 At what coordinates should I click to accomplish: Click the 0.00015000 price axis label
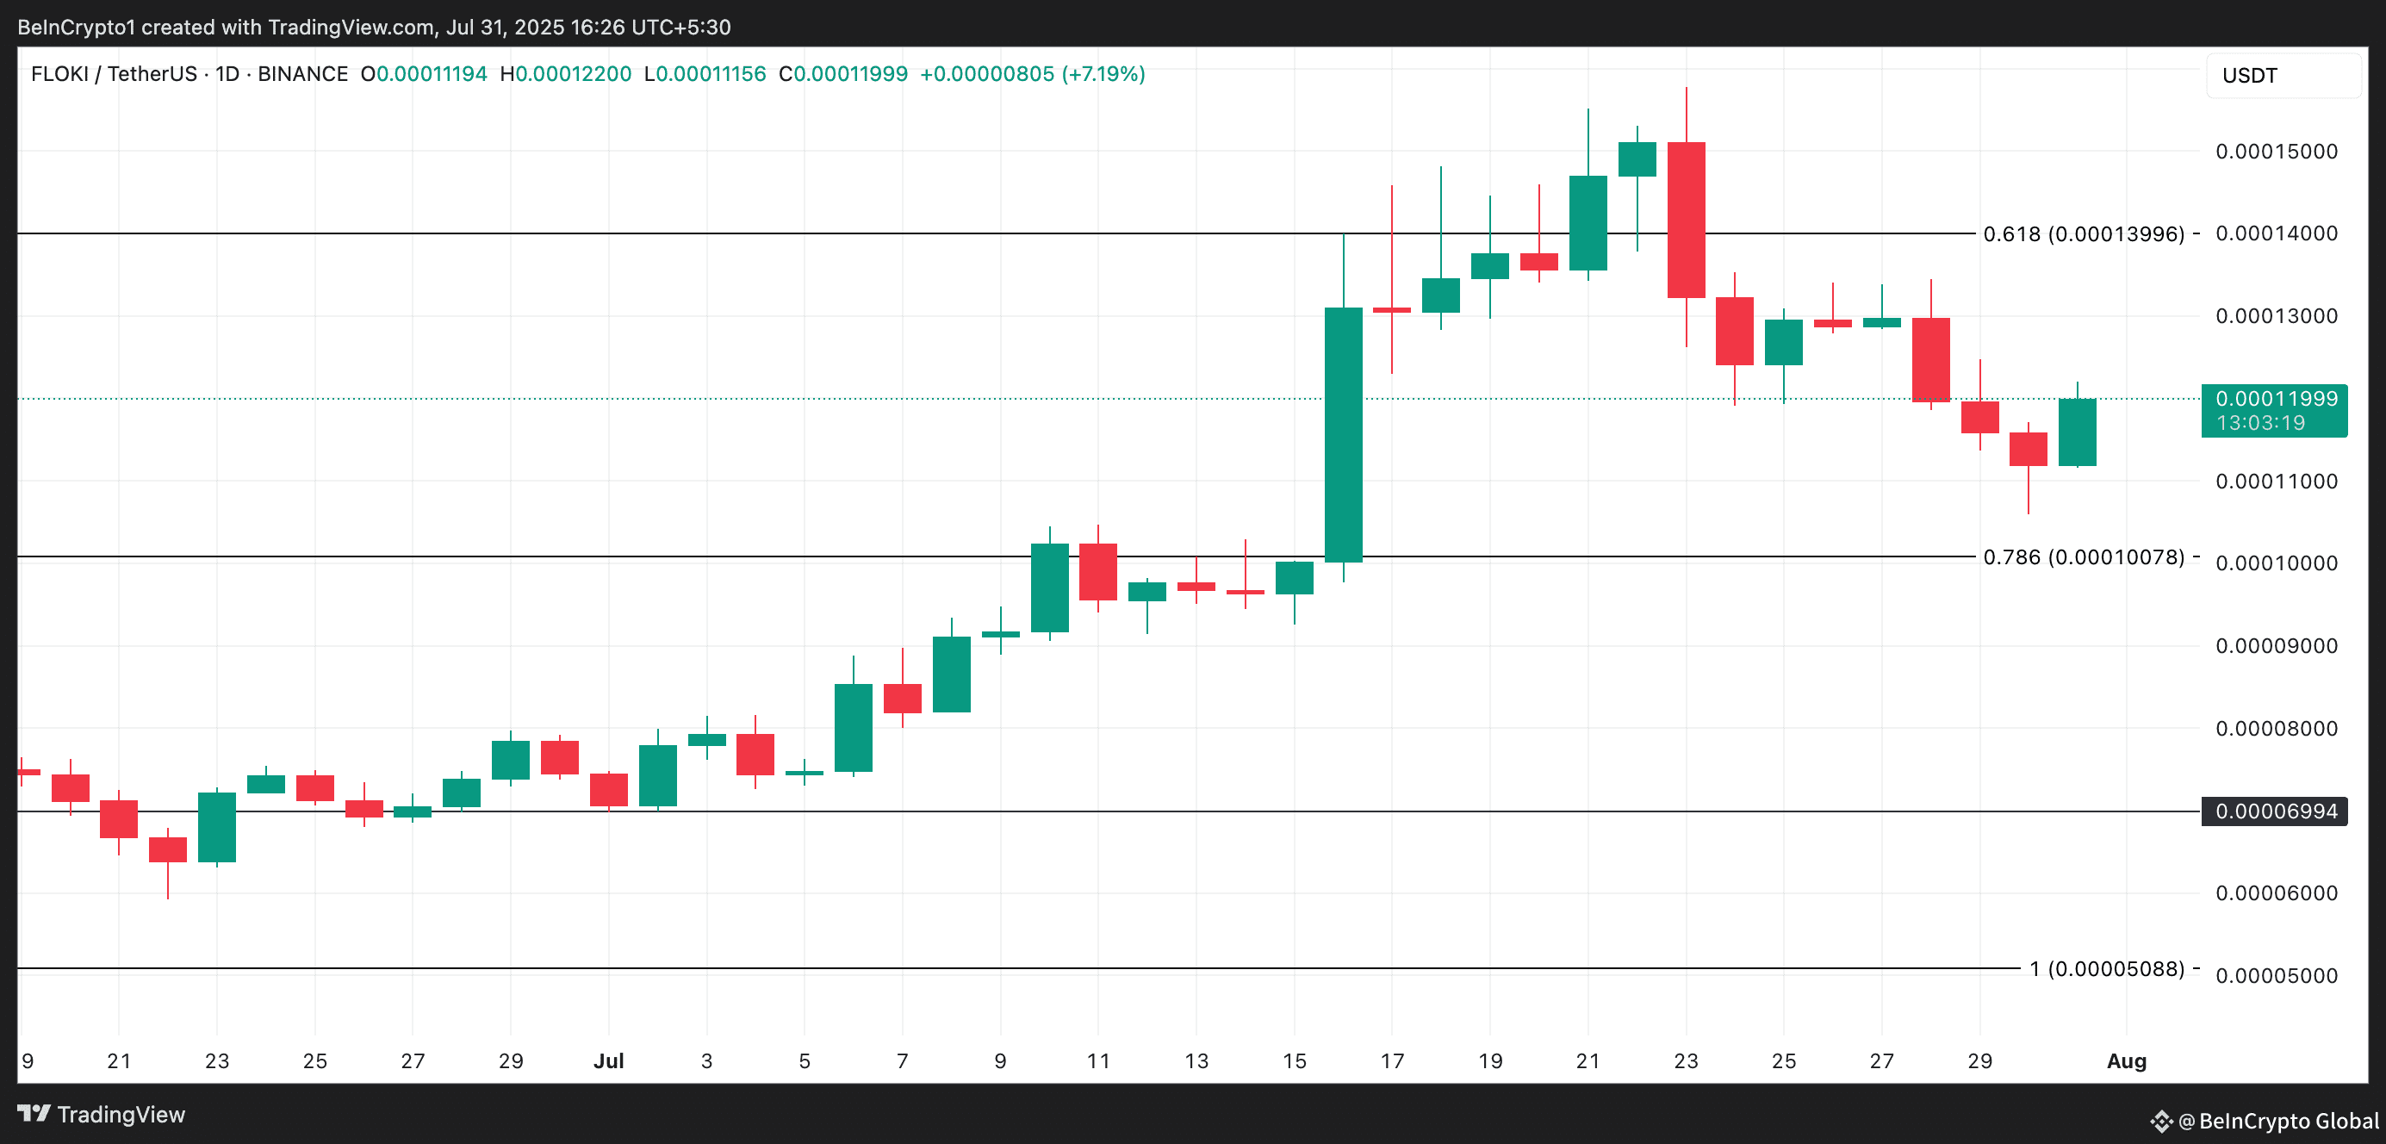(2276, 151)
